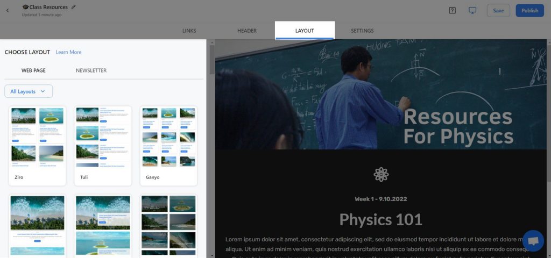This screenshot has width=551, height=258.
Task: Switch to desktop preview monitor icon
Action: 472,10
